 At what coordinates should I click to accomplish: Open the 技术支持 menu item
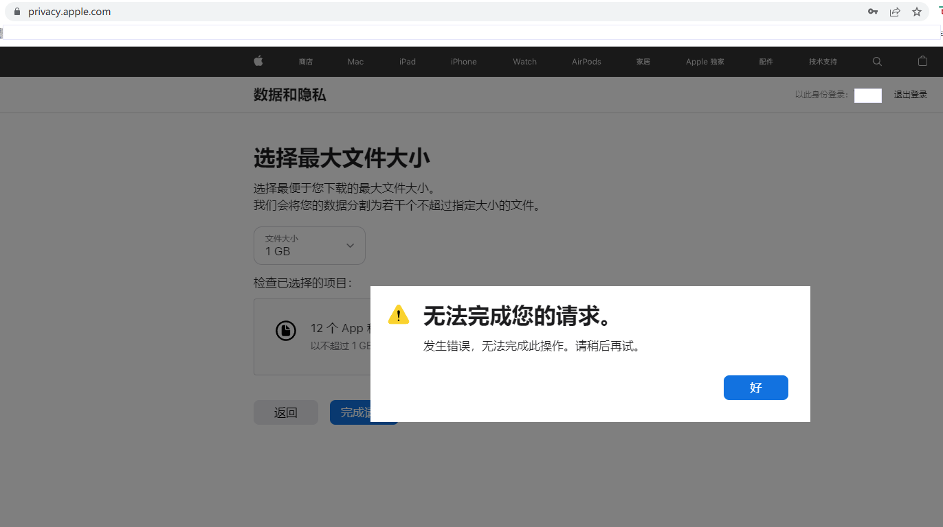click(823, 62)
